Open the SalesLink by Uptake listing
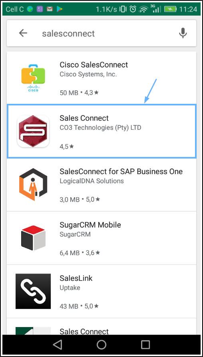203x357 pixels. 101,291
